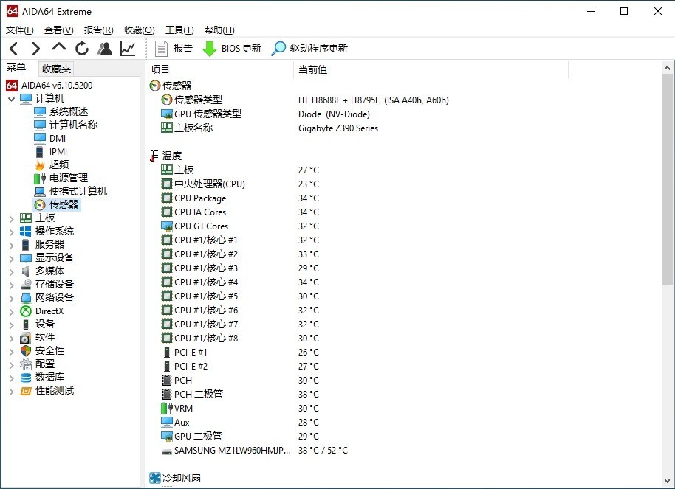675x489 pixels.
Task: Click the speaker icon beside 多媒体
Action: [26, 271]
